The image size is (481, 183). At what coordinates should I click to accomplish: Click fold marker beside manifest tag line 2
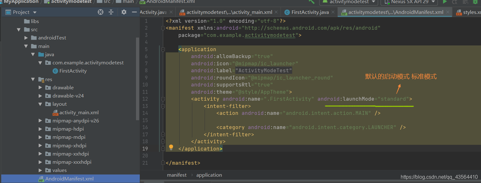pos(163,28)
